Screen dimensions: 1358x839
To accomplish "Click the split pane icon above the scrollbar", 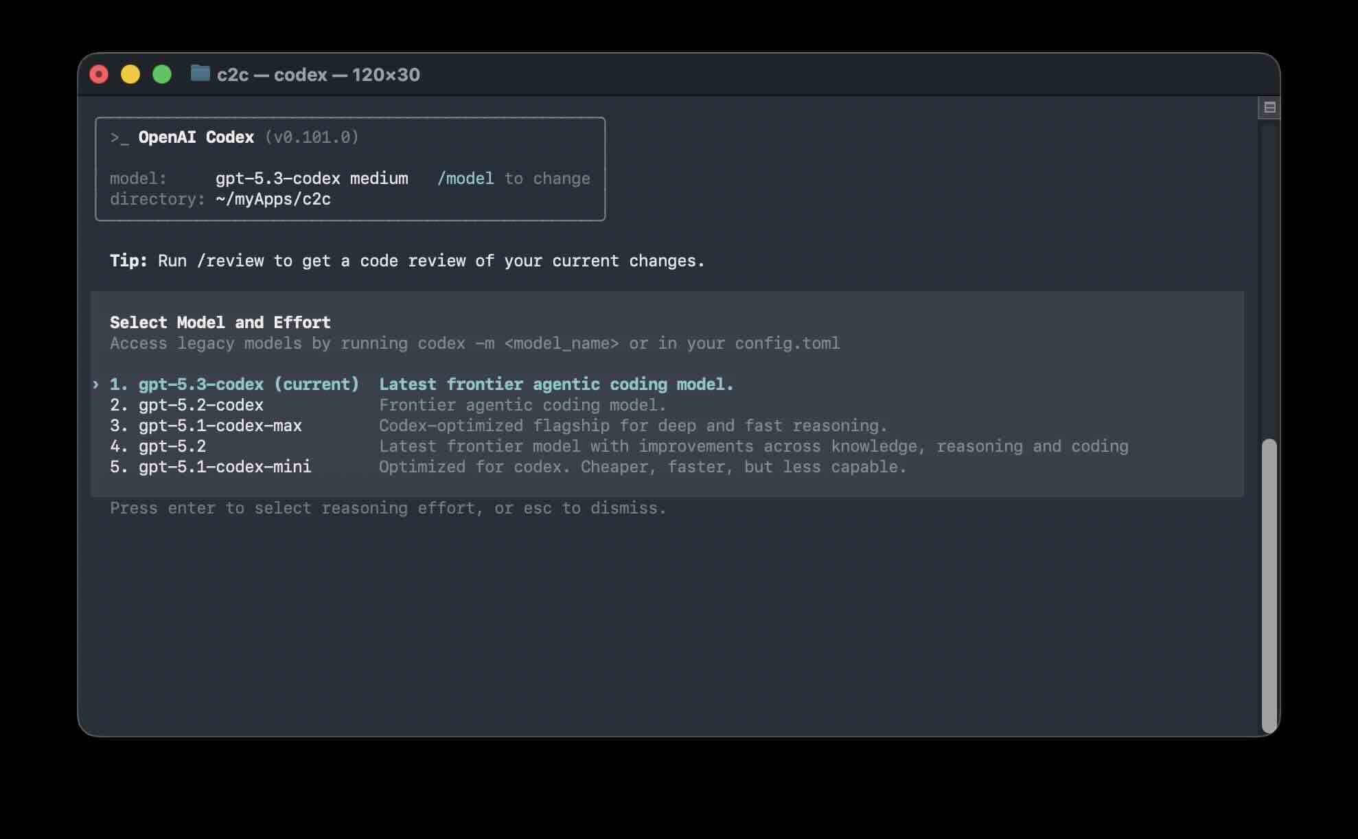I will tap(1269, 108).
